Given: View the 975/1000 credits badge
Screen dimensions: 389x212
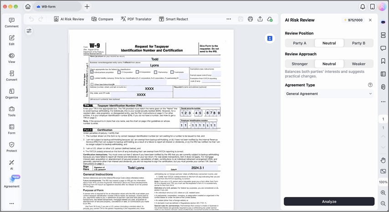Looking at the screenshot, I should (353, 20).
